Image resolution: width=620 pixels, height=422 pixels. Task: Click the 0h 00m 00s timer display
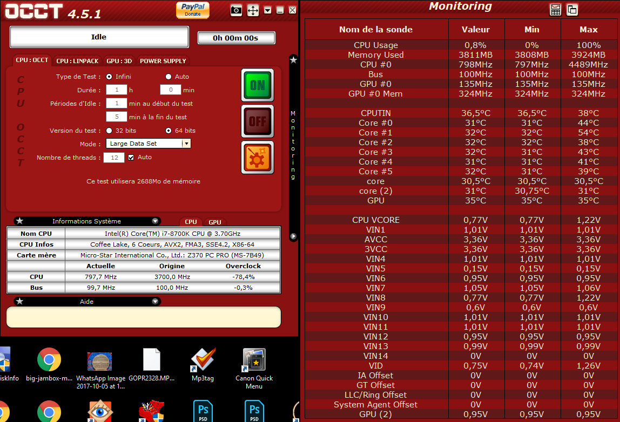click(x=235, y=38)
